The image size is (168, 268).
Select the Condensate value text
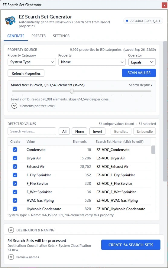pos(36,150)
